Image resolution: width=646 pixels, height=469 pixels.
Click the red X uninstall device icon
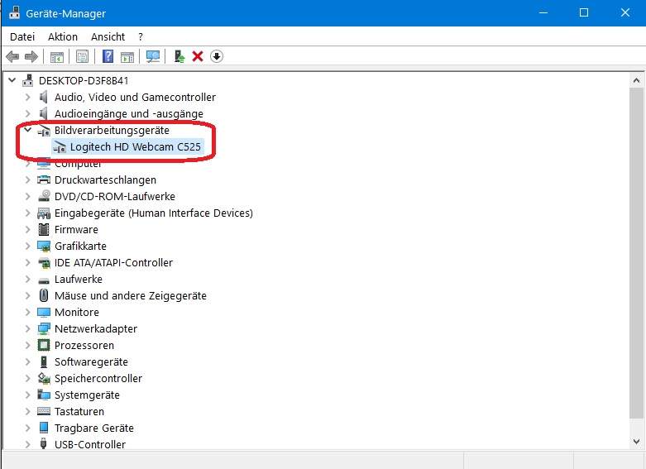point(198,56)
